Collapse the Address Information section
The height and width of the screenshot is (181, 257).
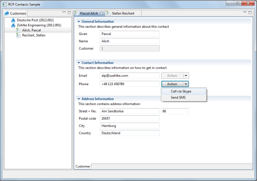tap(79, 99)
